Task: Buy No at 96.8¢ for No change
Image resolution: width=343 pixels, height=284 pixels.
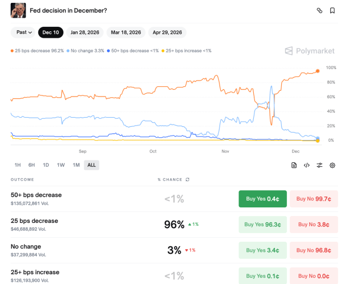Action: pos(313,250)
